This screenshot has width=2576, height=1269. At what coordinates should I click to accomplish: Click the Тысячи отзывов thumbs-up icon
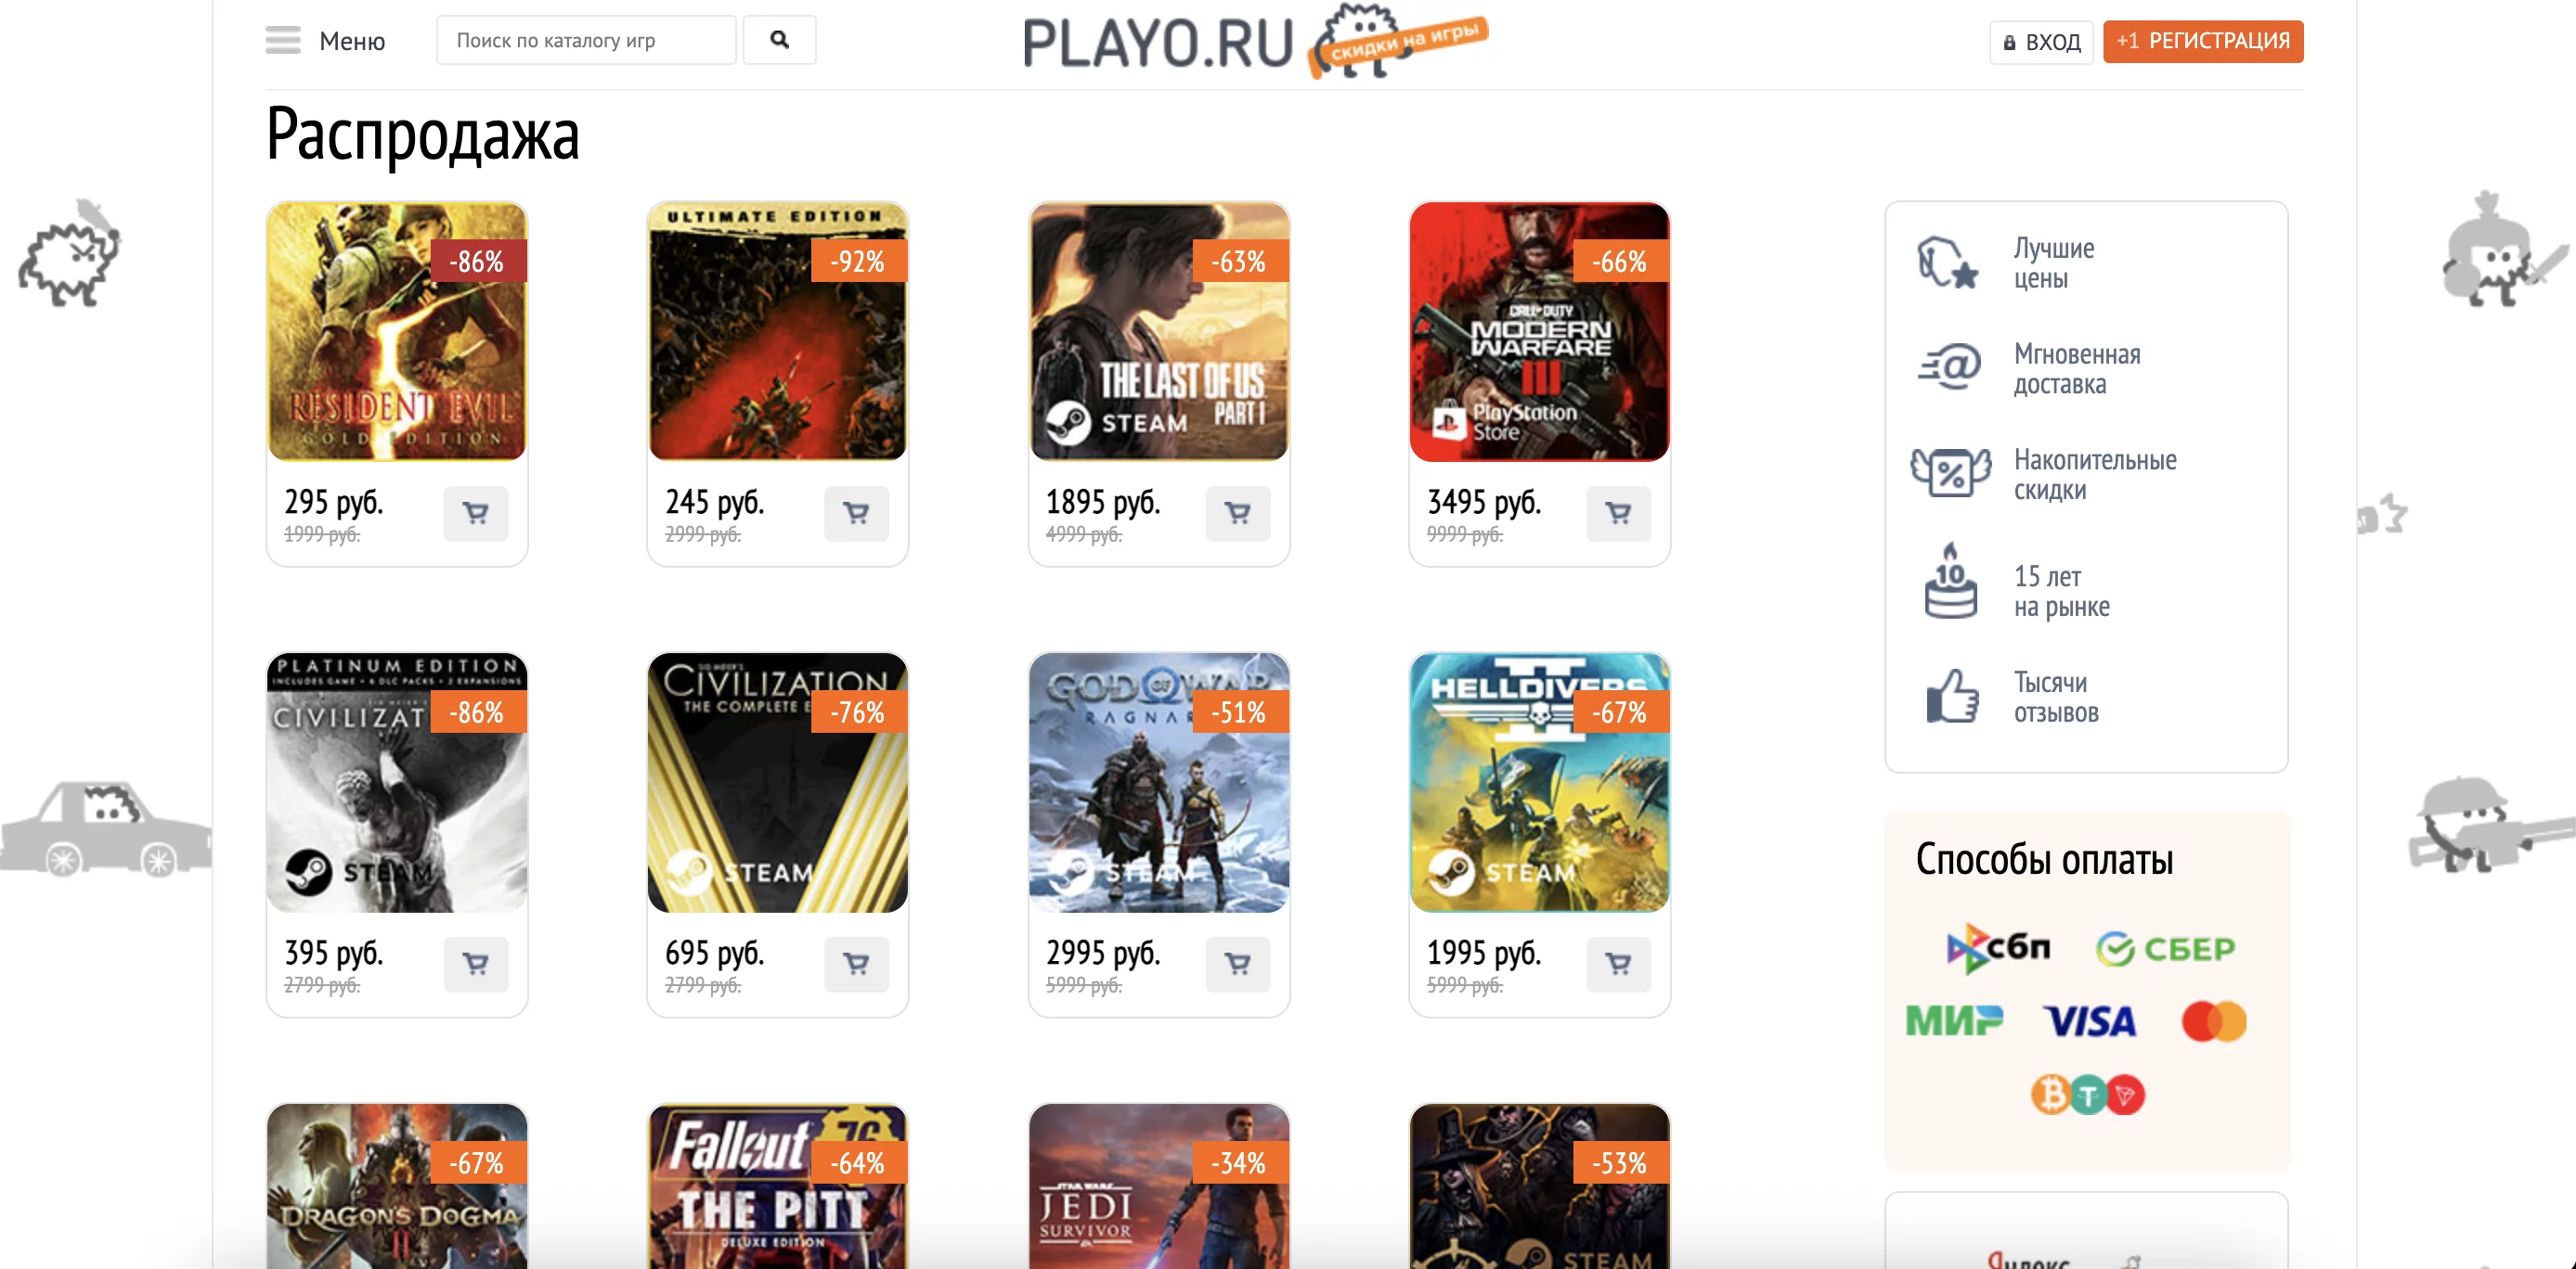(1951, 697)
